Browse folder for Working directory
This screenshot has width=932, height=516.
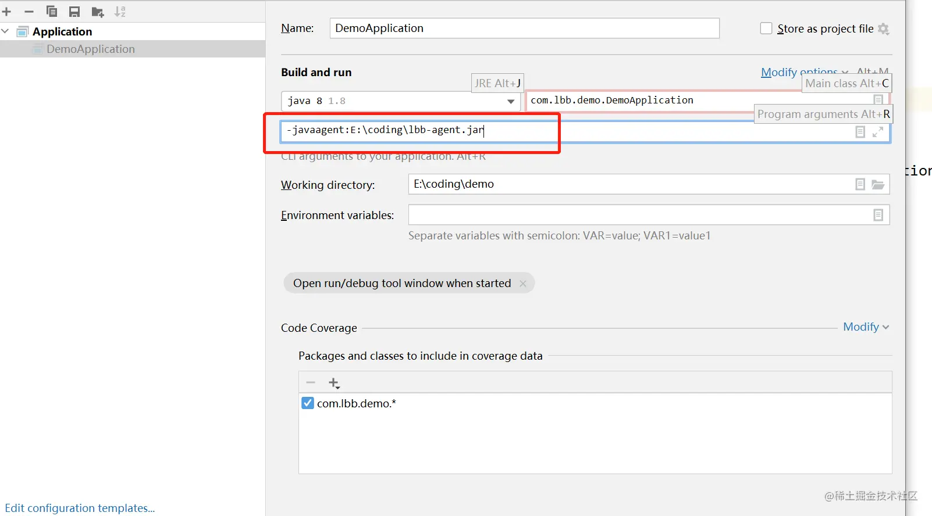click(x=878, y=185)
